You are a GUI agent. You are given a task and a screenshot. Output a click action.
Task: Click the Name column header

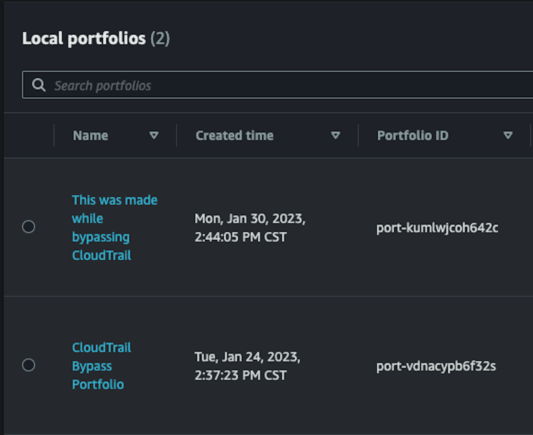click(90, 136)
